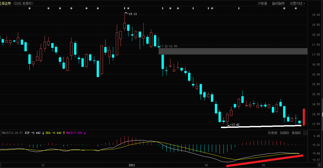Click the last star marker below 设置均线
323x168 pixels.
[x=296, y=8]
